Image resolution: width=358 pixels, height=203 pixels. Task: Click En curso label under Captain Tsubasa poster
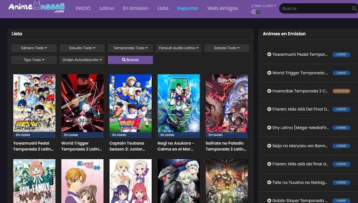[119, 135]
